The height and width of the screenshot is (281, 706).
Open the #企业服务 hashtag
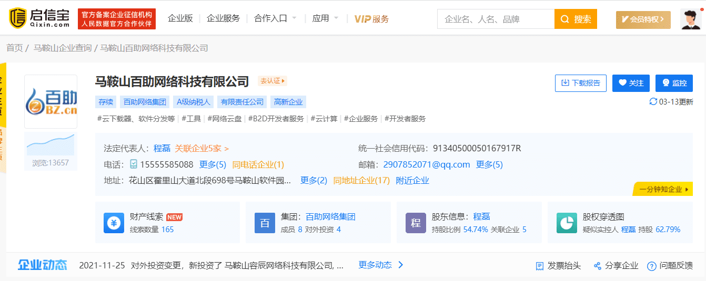click(361, 119)
